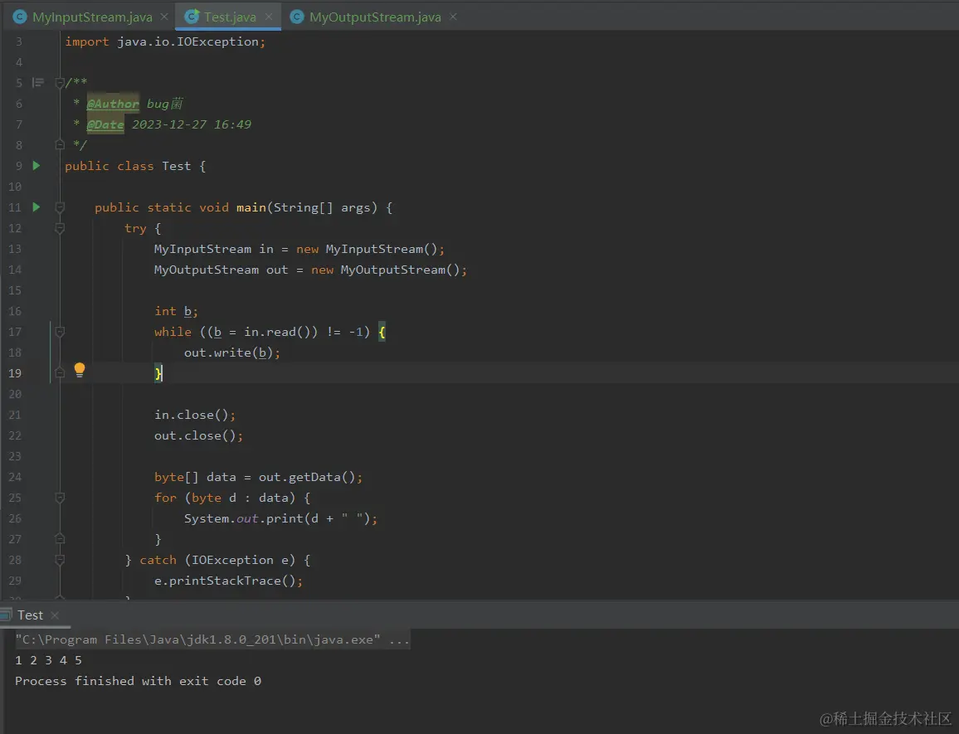Select the Test.java editor tab

(230, 17)
